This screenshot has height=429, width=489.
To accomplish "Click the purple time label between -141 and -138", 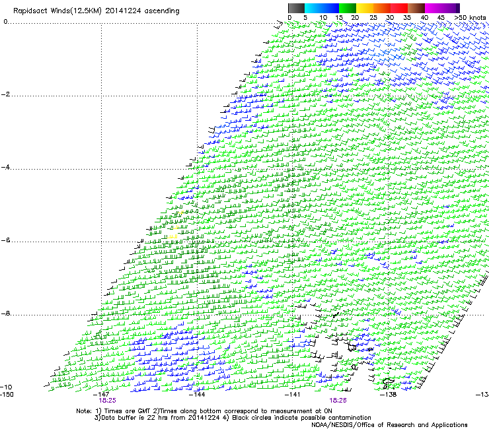I will (338, 401).
